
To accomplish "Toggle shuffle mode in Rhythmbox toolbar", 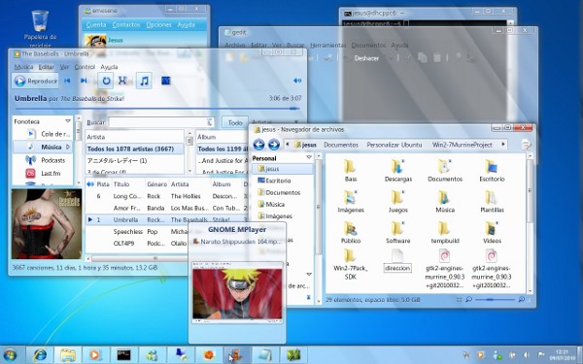I will [122, 81].
